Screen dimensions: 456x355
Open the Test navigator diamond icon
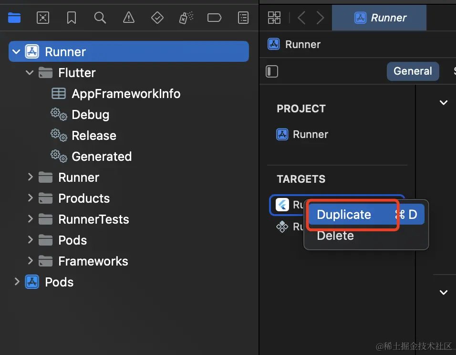[157, 18]
